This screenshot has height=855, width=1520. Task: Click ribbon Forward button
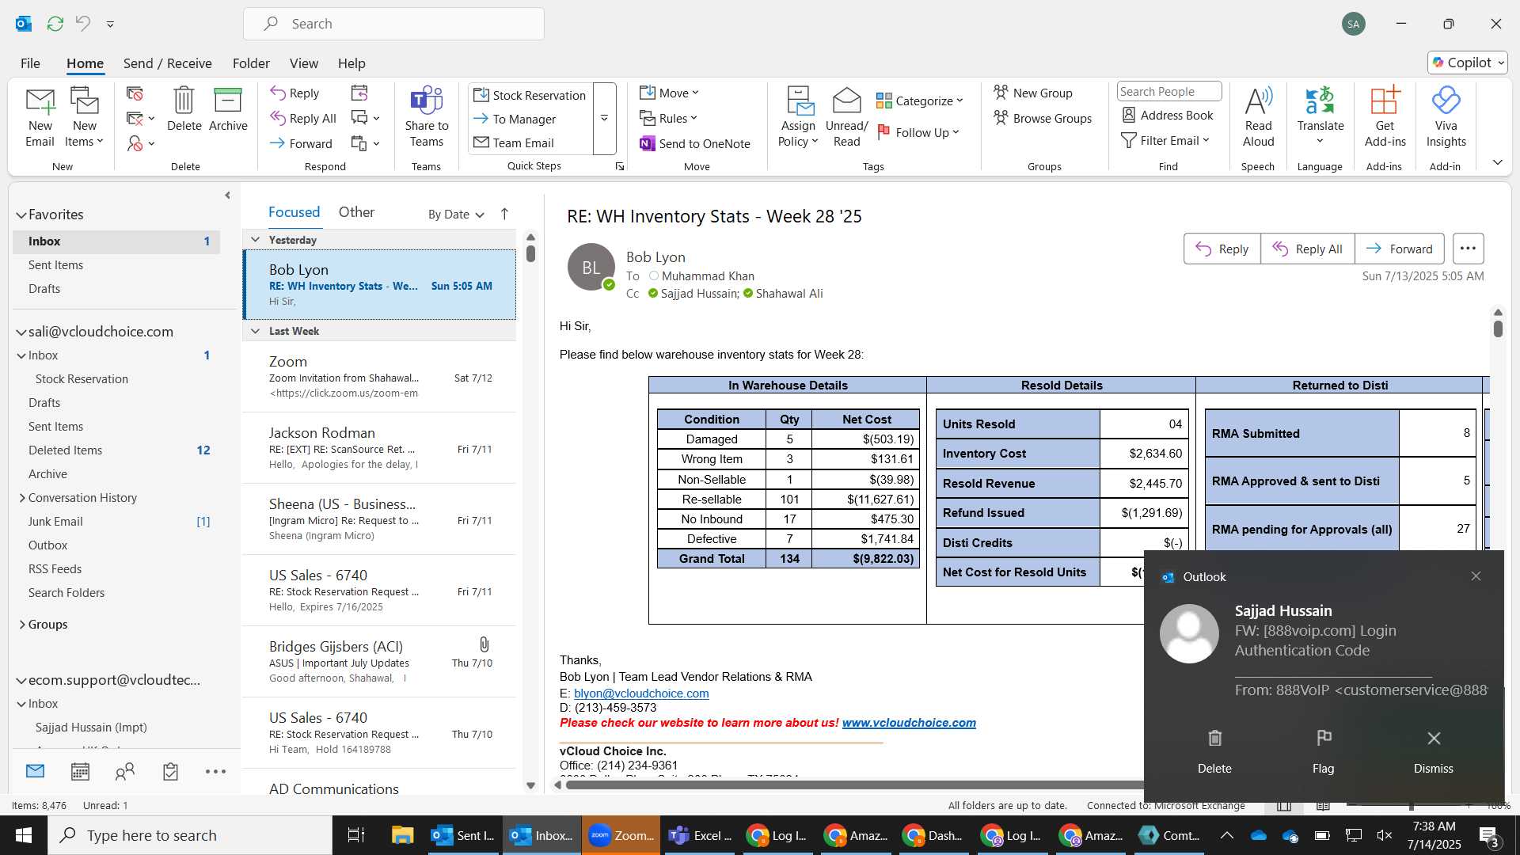[x=301, y=143]
